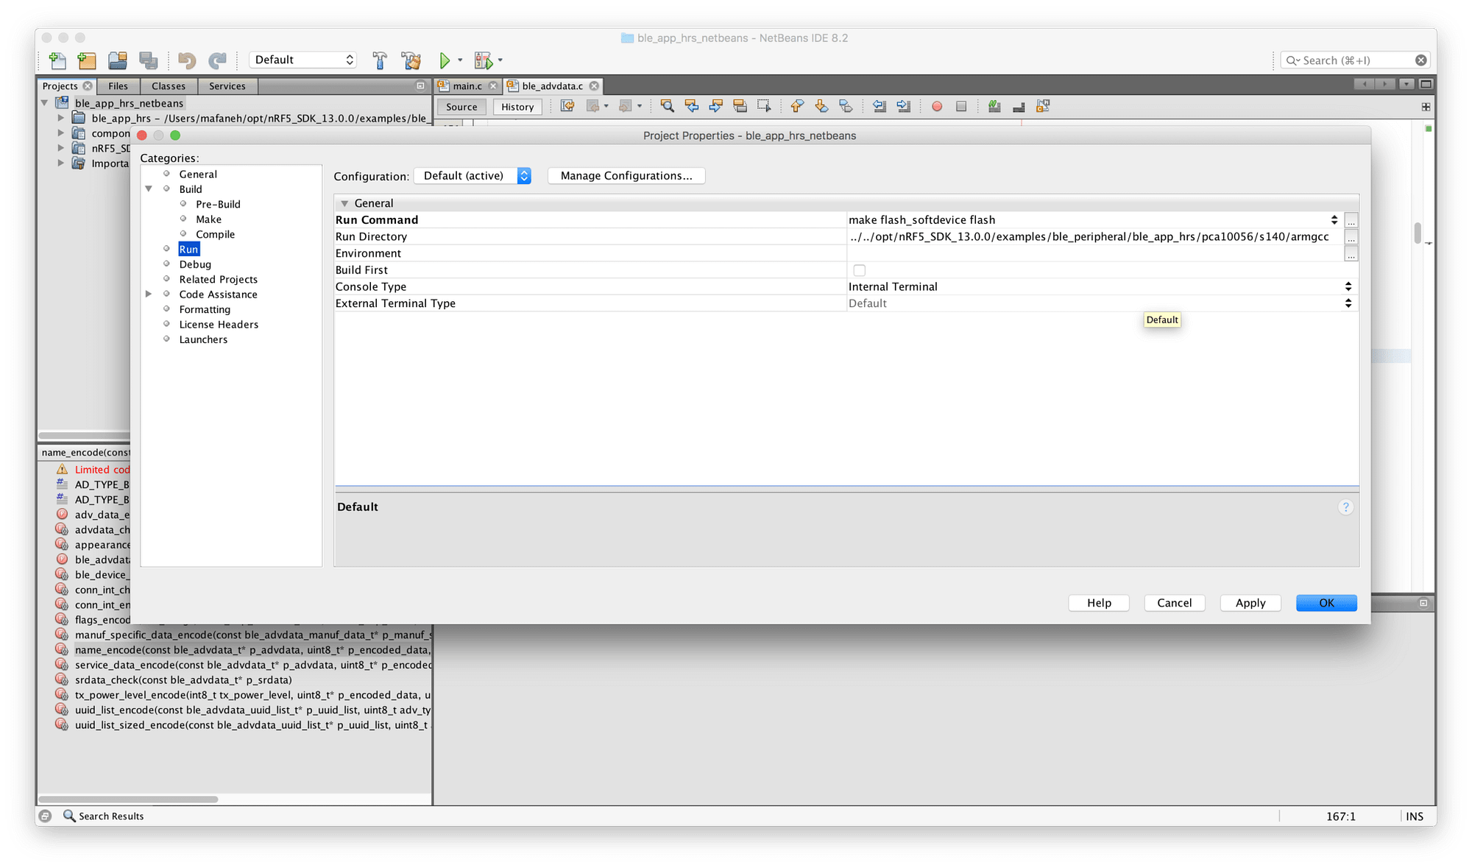Clean and Build using the hammer-and-broom icon
1472x868 pixels.
412,60
